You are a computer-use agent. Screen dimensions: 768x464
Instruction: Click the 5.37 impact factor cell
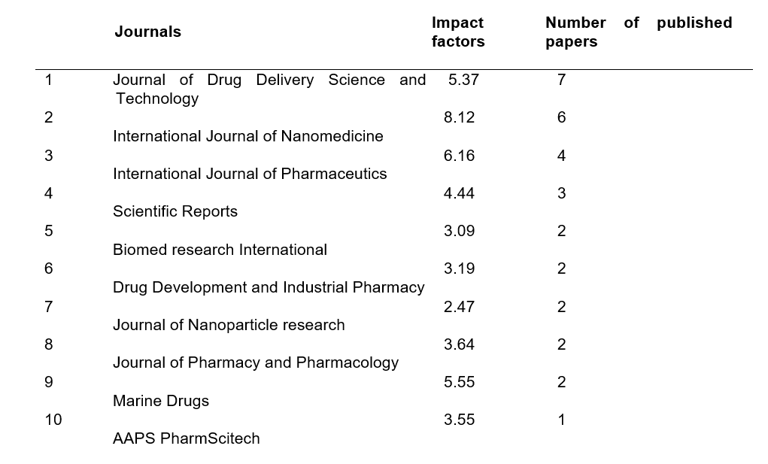(463, 80)
